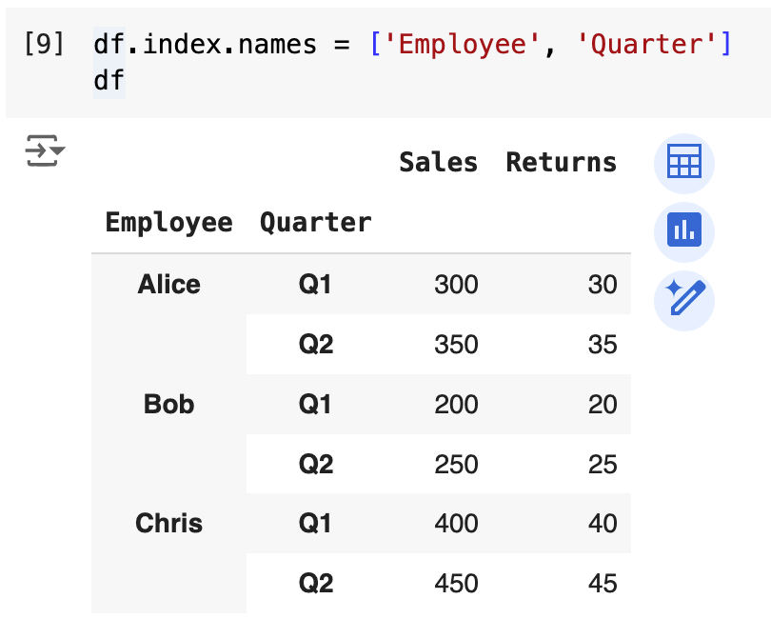Click the Returns value 25
The width and height of the screenshot is (771, 619).
click(x=603, y=464)
